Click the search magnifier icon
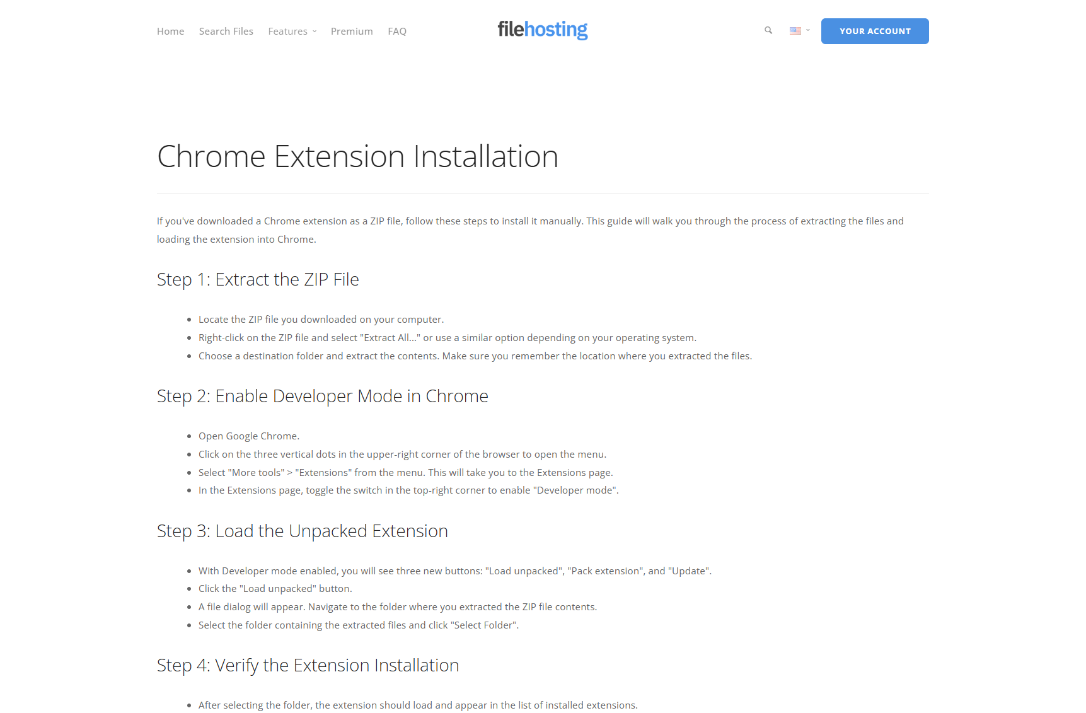1086x713 pixels. tap(768, 30)
